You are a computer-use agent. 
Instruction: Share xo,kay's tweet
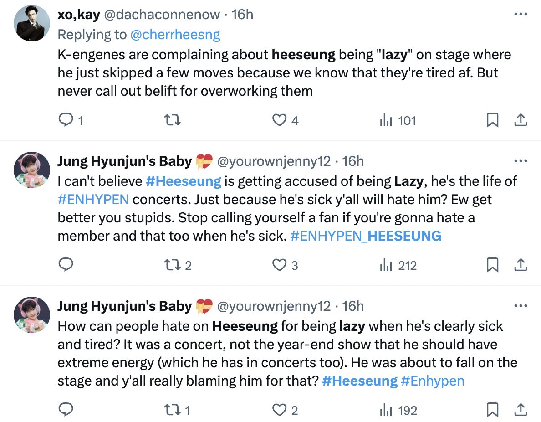(x=521, y=120)
